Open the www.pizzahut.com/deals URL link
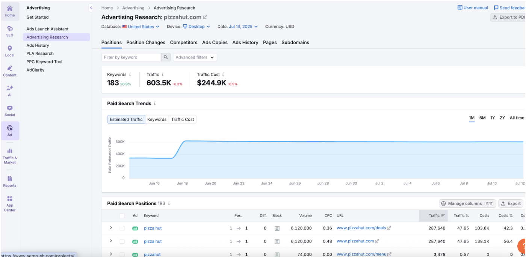This screenshot has width=526, height=257. point(361,228)
